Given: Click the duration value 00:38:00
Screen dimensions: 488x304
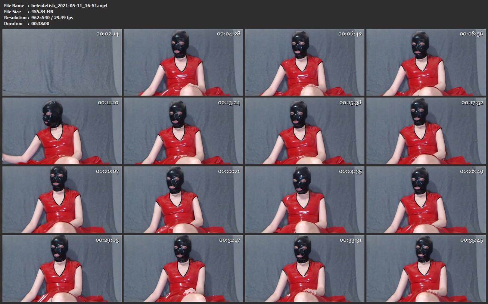Looking at the screenshot, I should (40, 24).
